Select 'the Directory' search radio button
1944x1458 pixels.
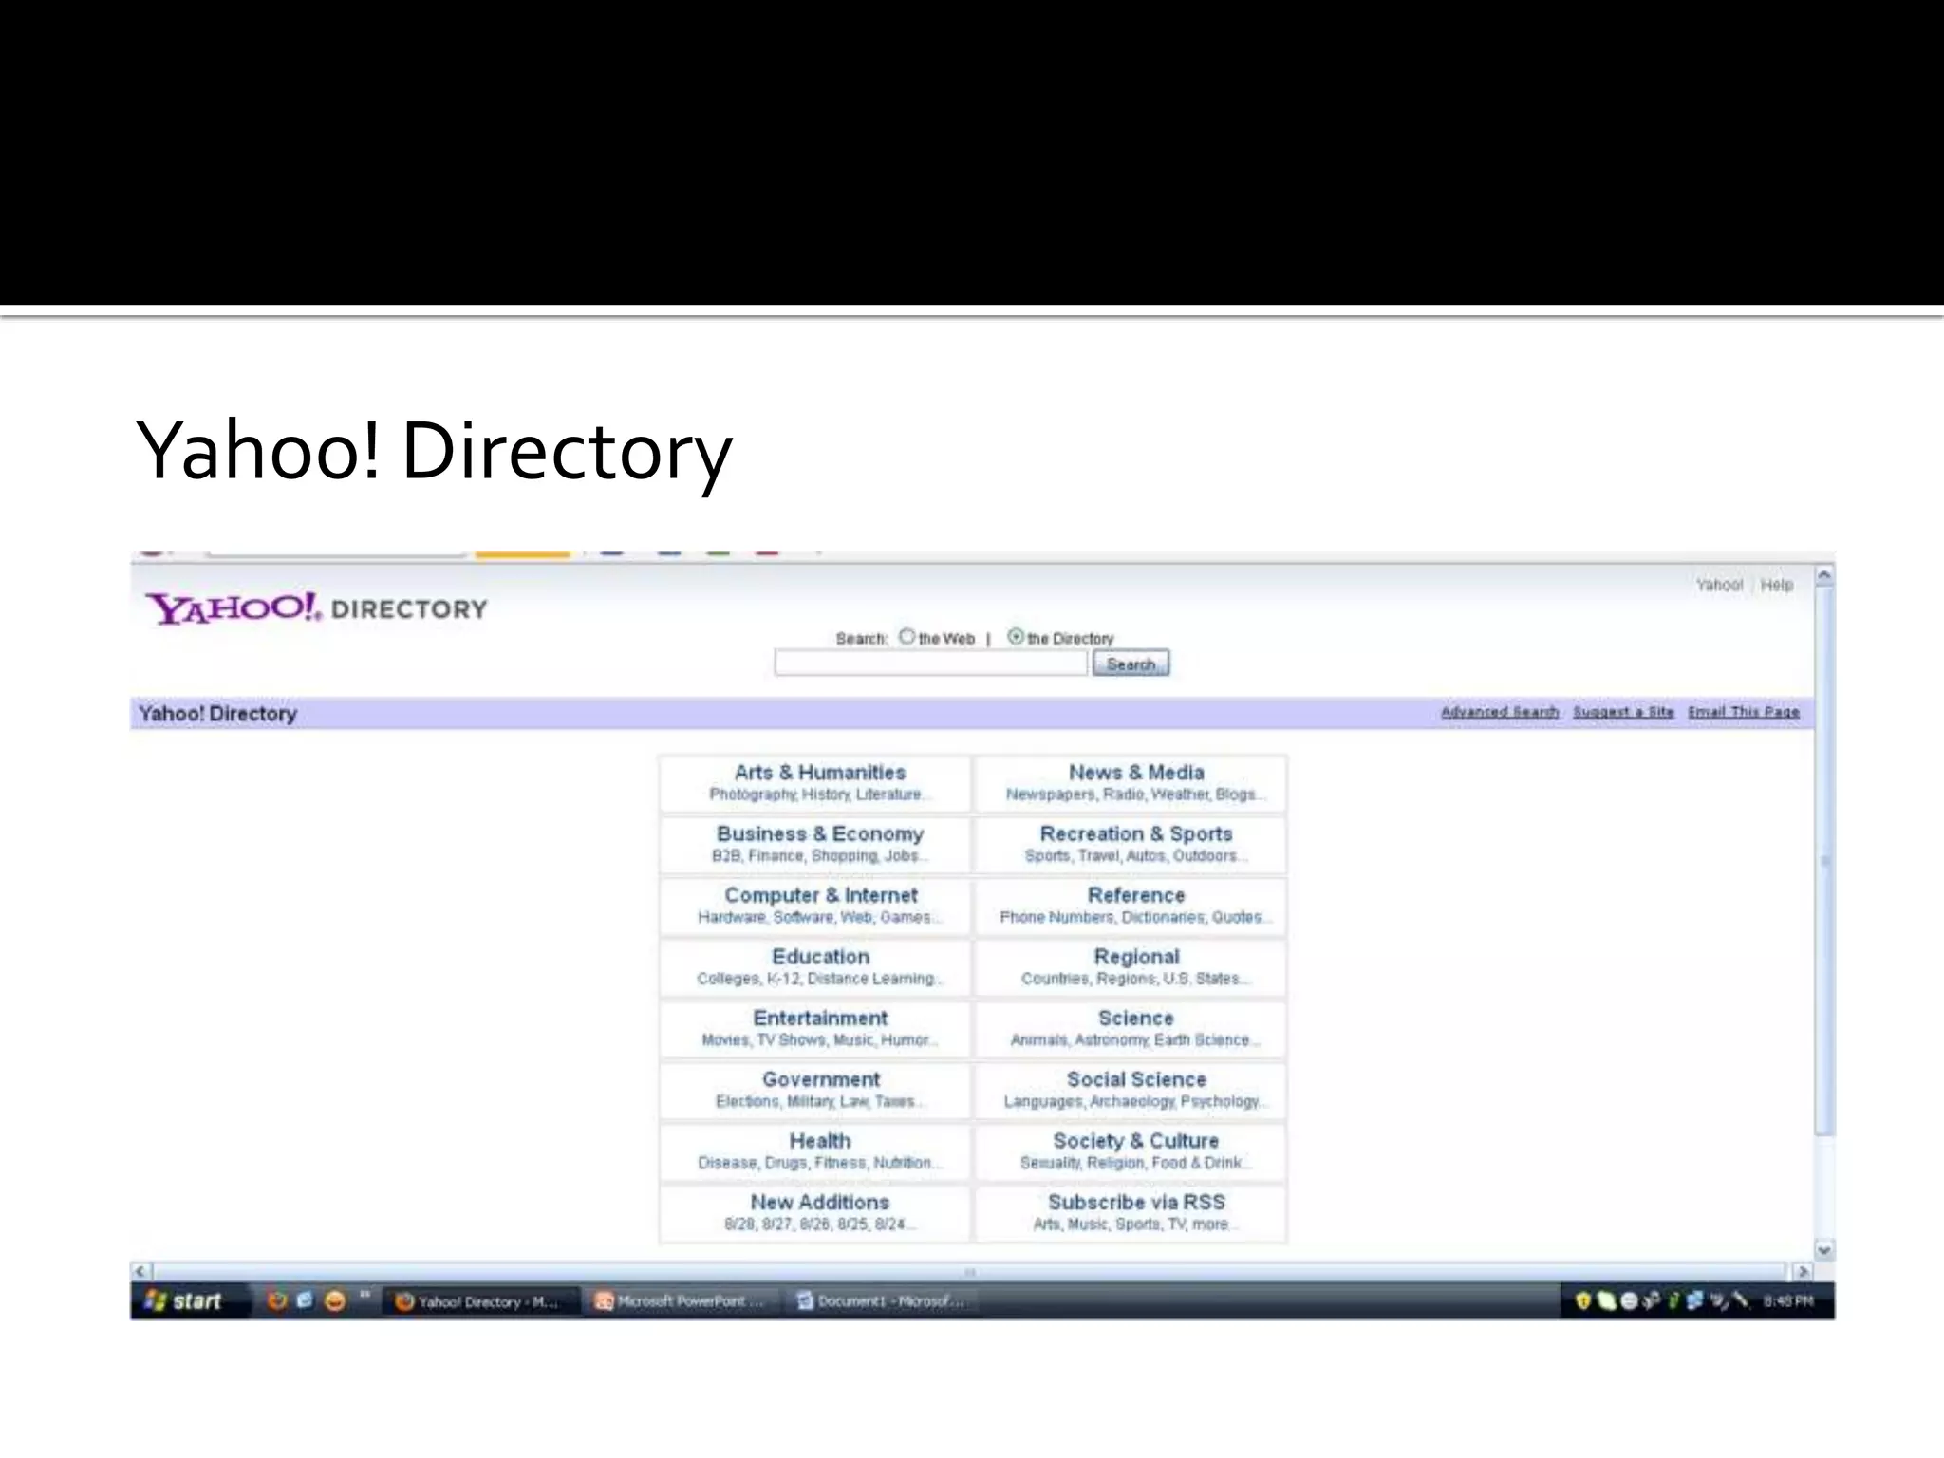[1016, 637]
